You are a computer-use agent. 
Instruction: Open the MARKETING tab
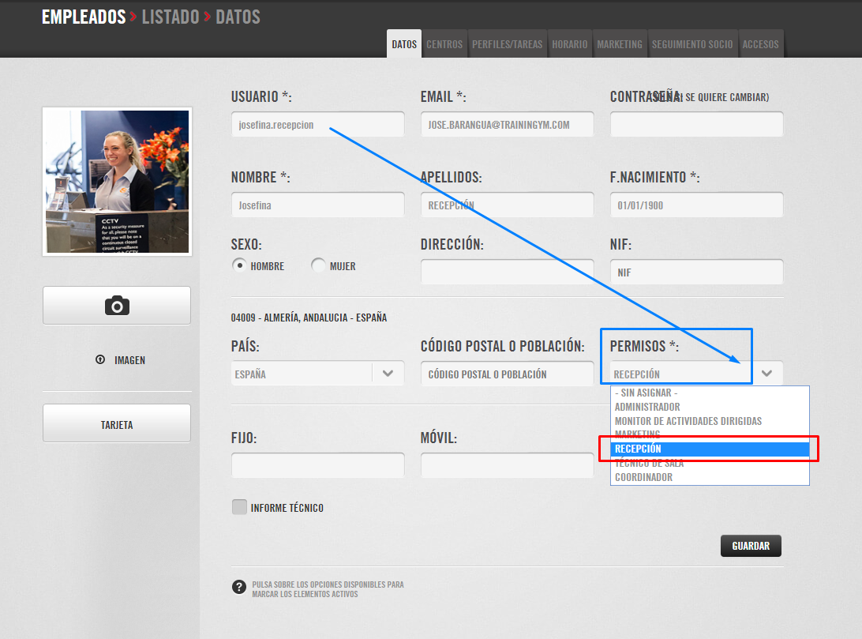(620, 44)
